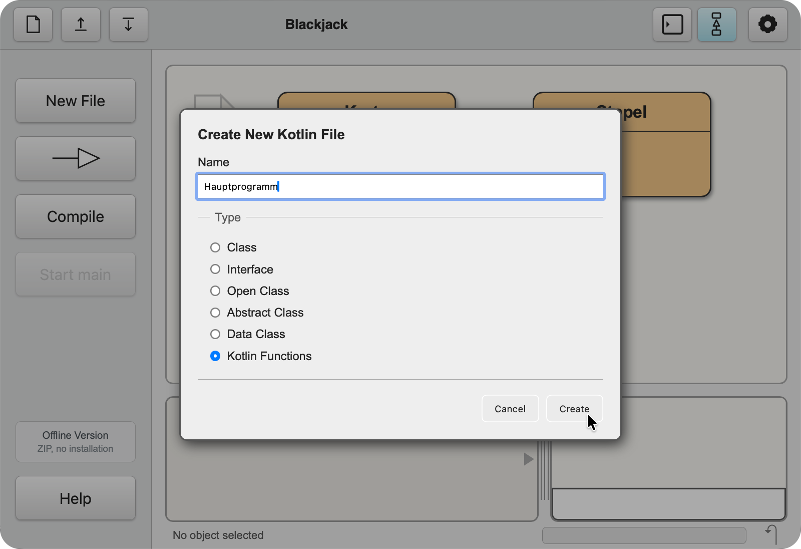The width and height of the screenshot is (801, 549).
Task: Click the New File sidebar button
Action: pyautogui.click(x=76, y=101)
